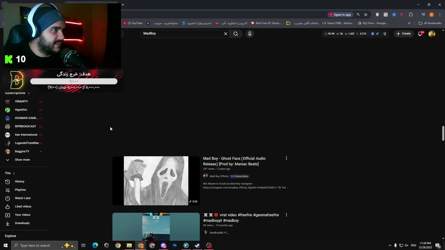Expand the Subscriptions section

(17, 93)
